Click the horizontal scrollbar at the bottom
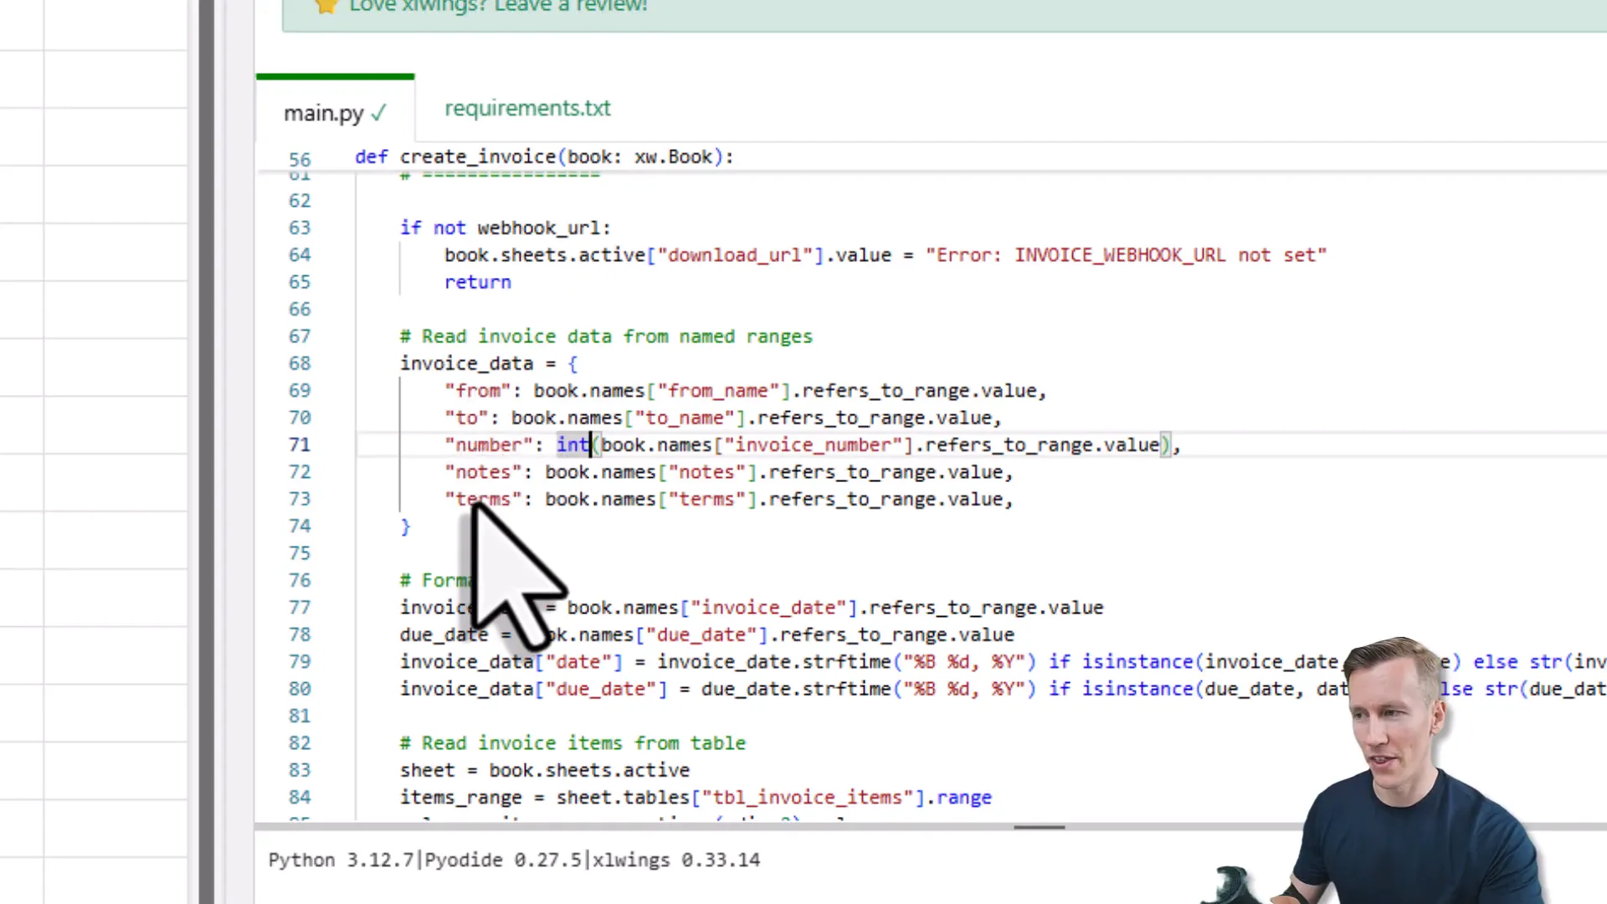The width and height of the screenshot is (1607, 904). tap(1039, 828)
